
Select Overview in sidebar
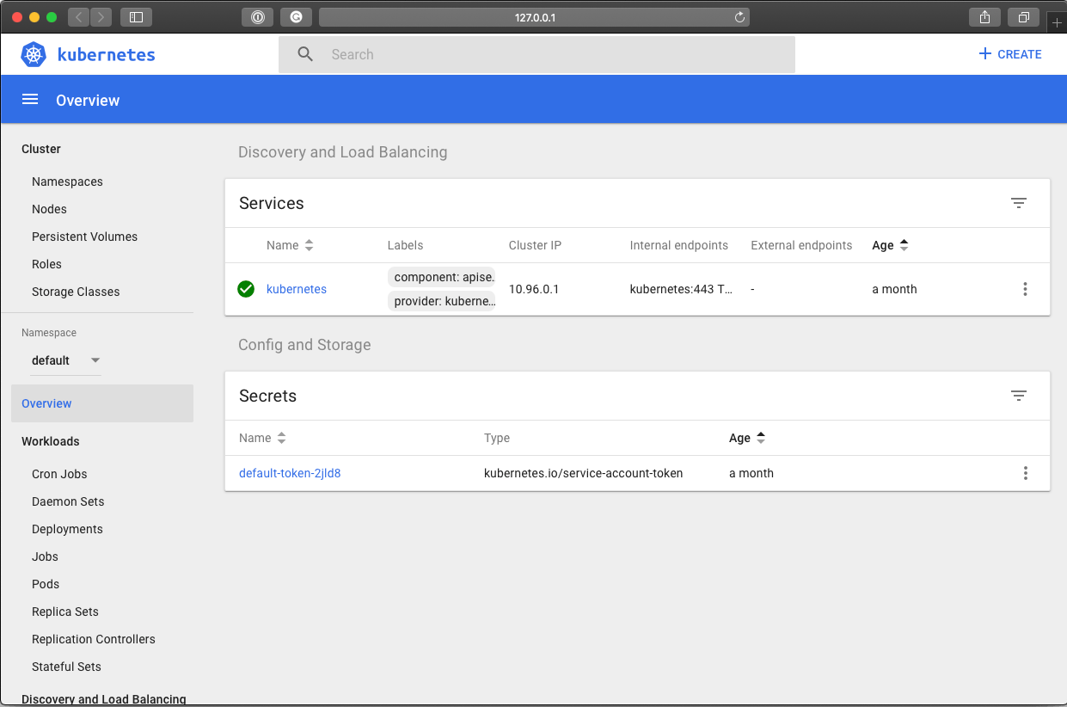pos(102,403)
